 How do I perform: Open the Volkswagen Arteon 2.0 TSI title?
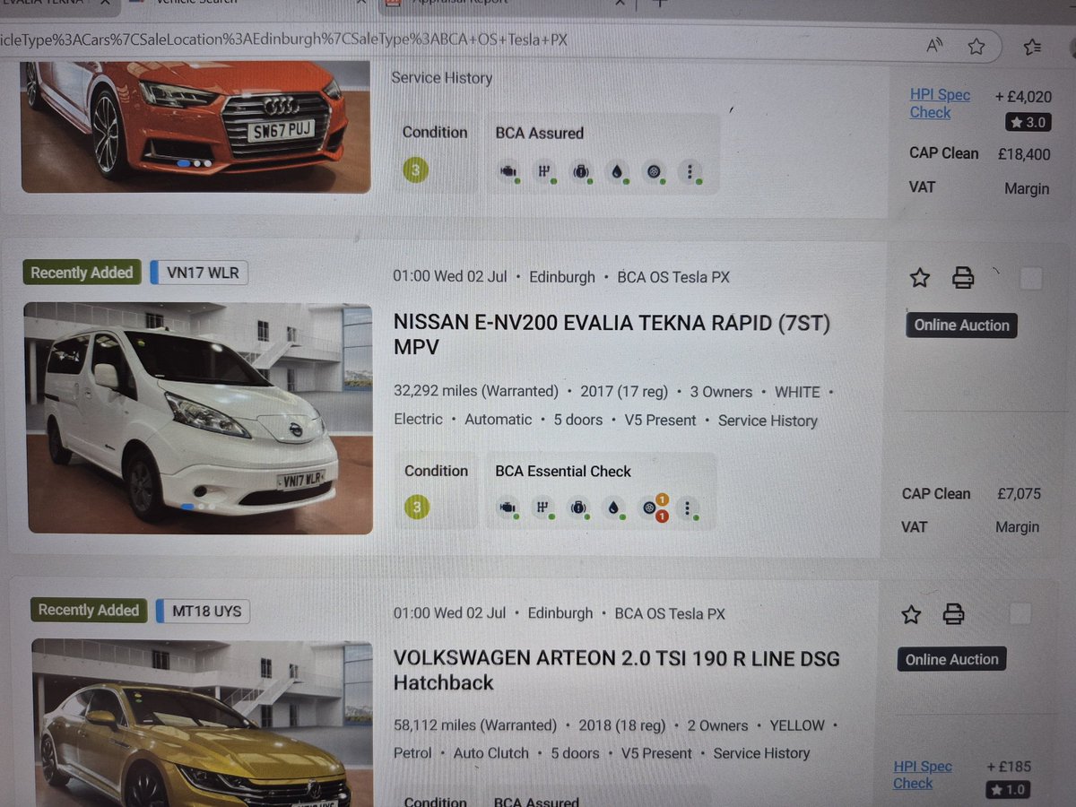point(617,671)
